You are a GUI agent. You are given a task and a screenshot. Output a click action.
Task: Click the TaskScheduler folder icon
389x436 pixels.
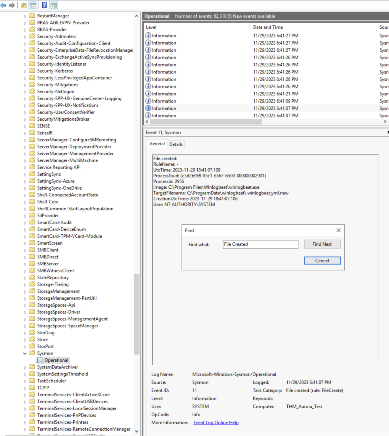(32, 381)
